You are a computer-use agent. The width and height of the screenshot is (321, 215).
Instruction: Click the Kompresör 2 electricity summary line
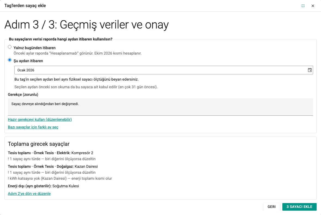point(51,153)
